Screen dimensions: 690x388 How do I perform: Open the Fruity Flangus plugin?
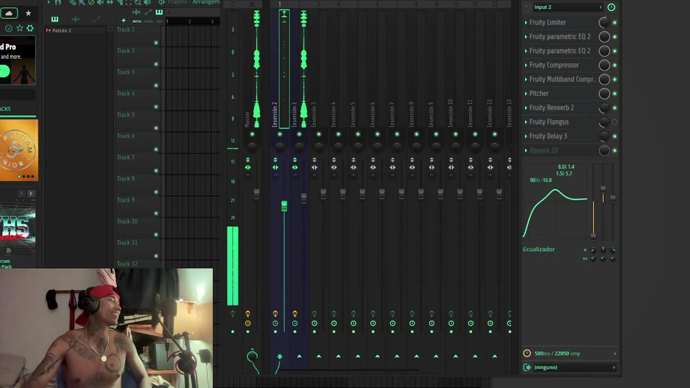(x=549, y=122)
